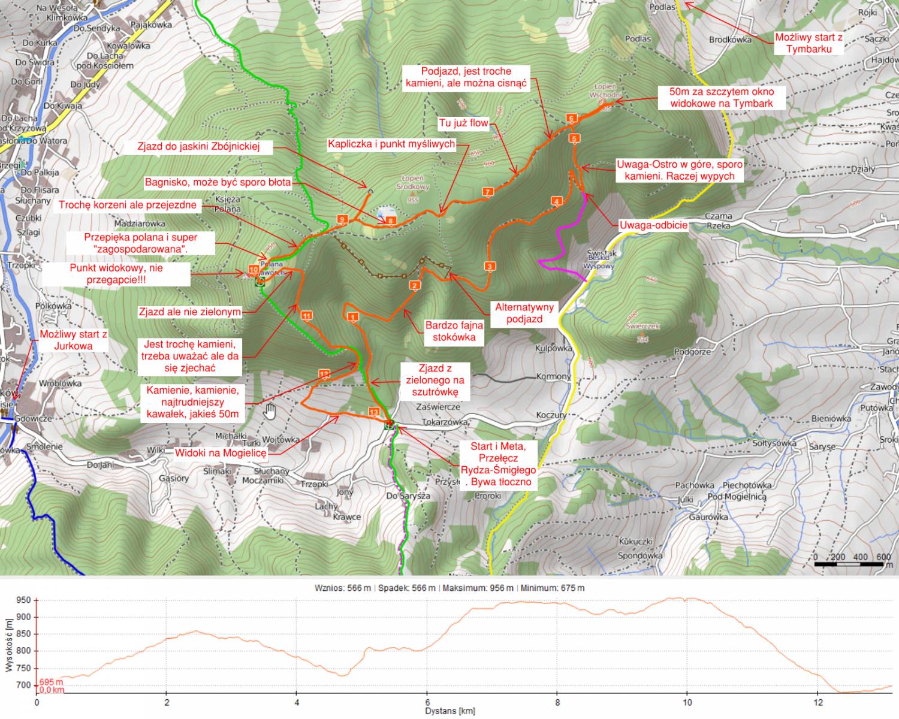Click the 'Tu już flow' annotation
This screenshot has height=719, width=899.
(463, 123)
